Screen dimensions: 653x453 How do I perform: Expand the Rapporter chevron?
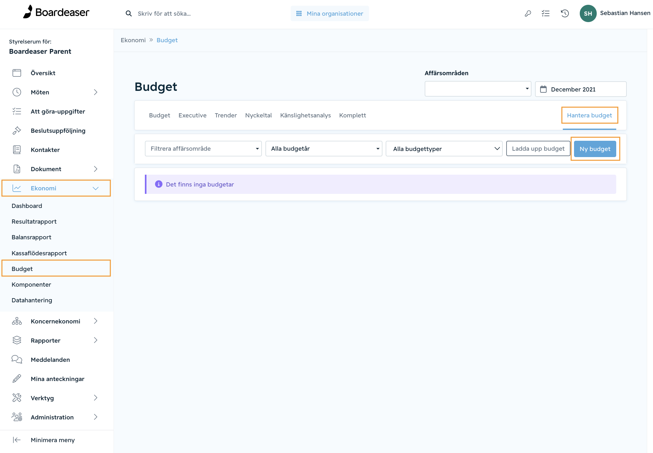pyautogui.click(x=95, y=340)
